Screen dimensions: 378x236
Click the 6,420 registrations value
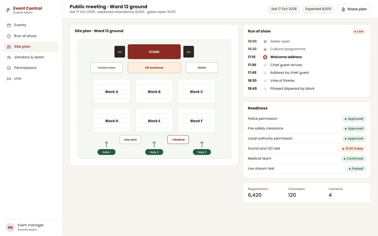pyautogui.click(x=255, y=195)
